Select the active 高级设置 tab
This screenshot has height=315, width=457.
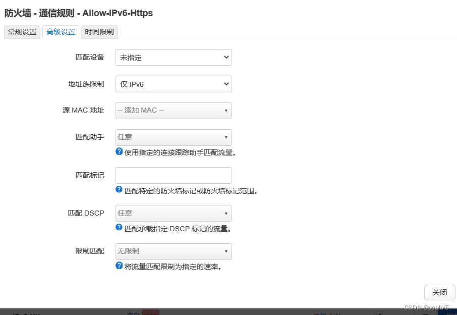click(x=60, y=32)
